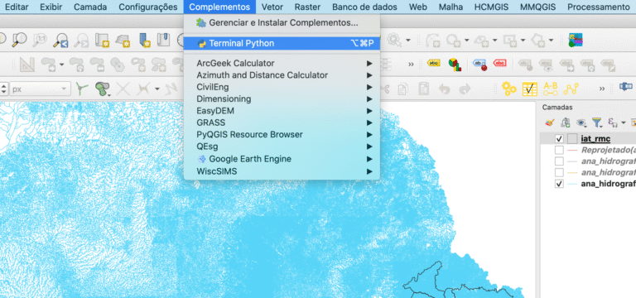Click the Zoom Last magnifier icon
The width and height of the screenshot is (636, 298).
click(61, 40)
